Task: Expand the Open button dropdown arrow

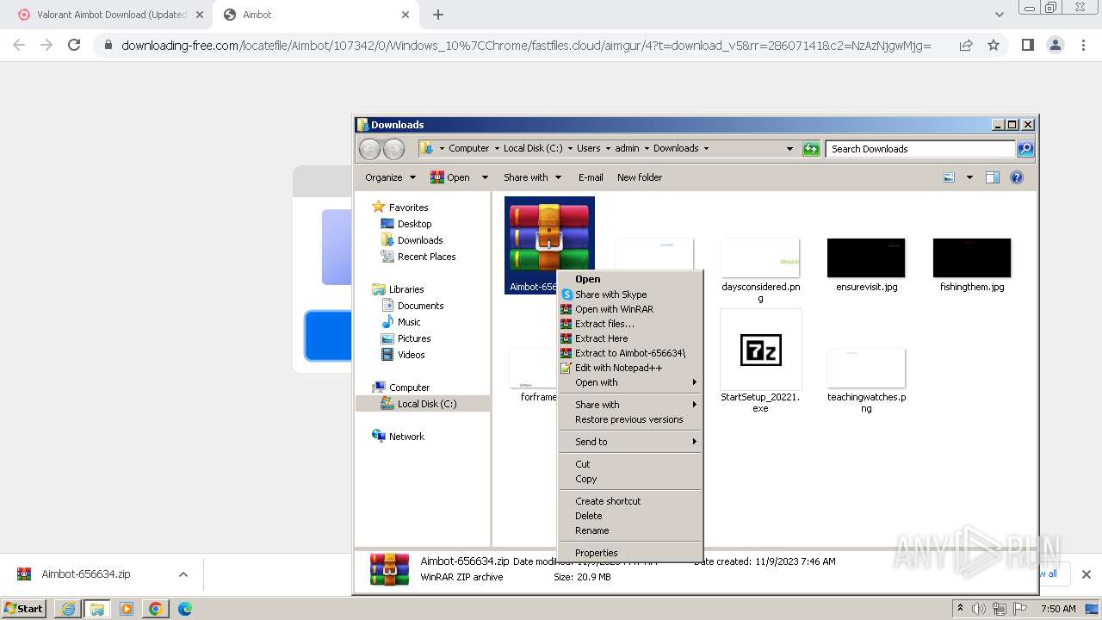Action: (485, 177)
